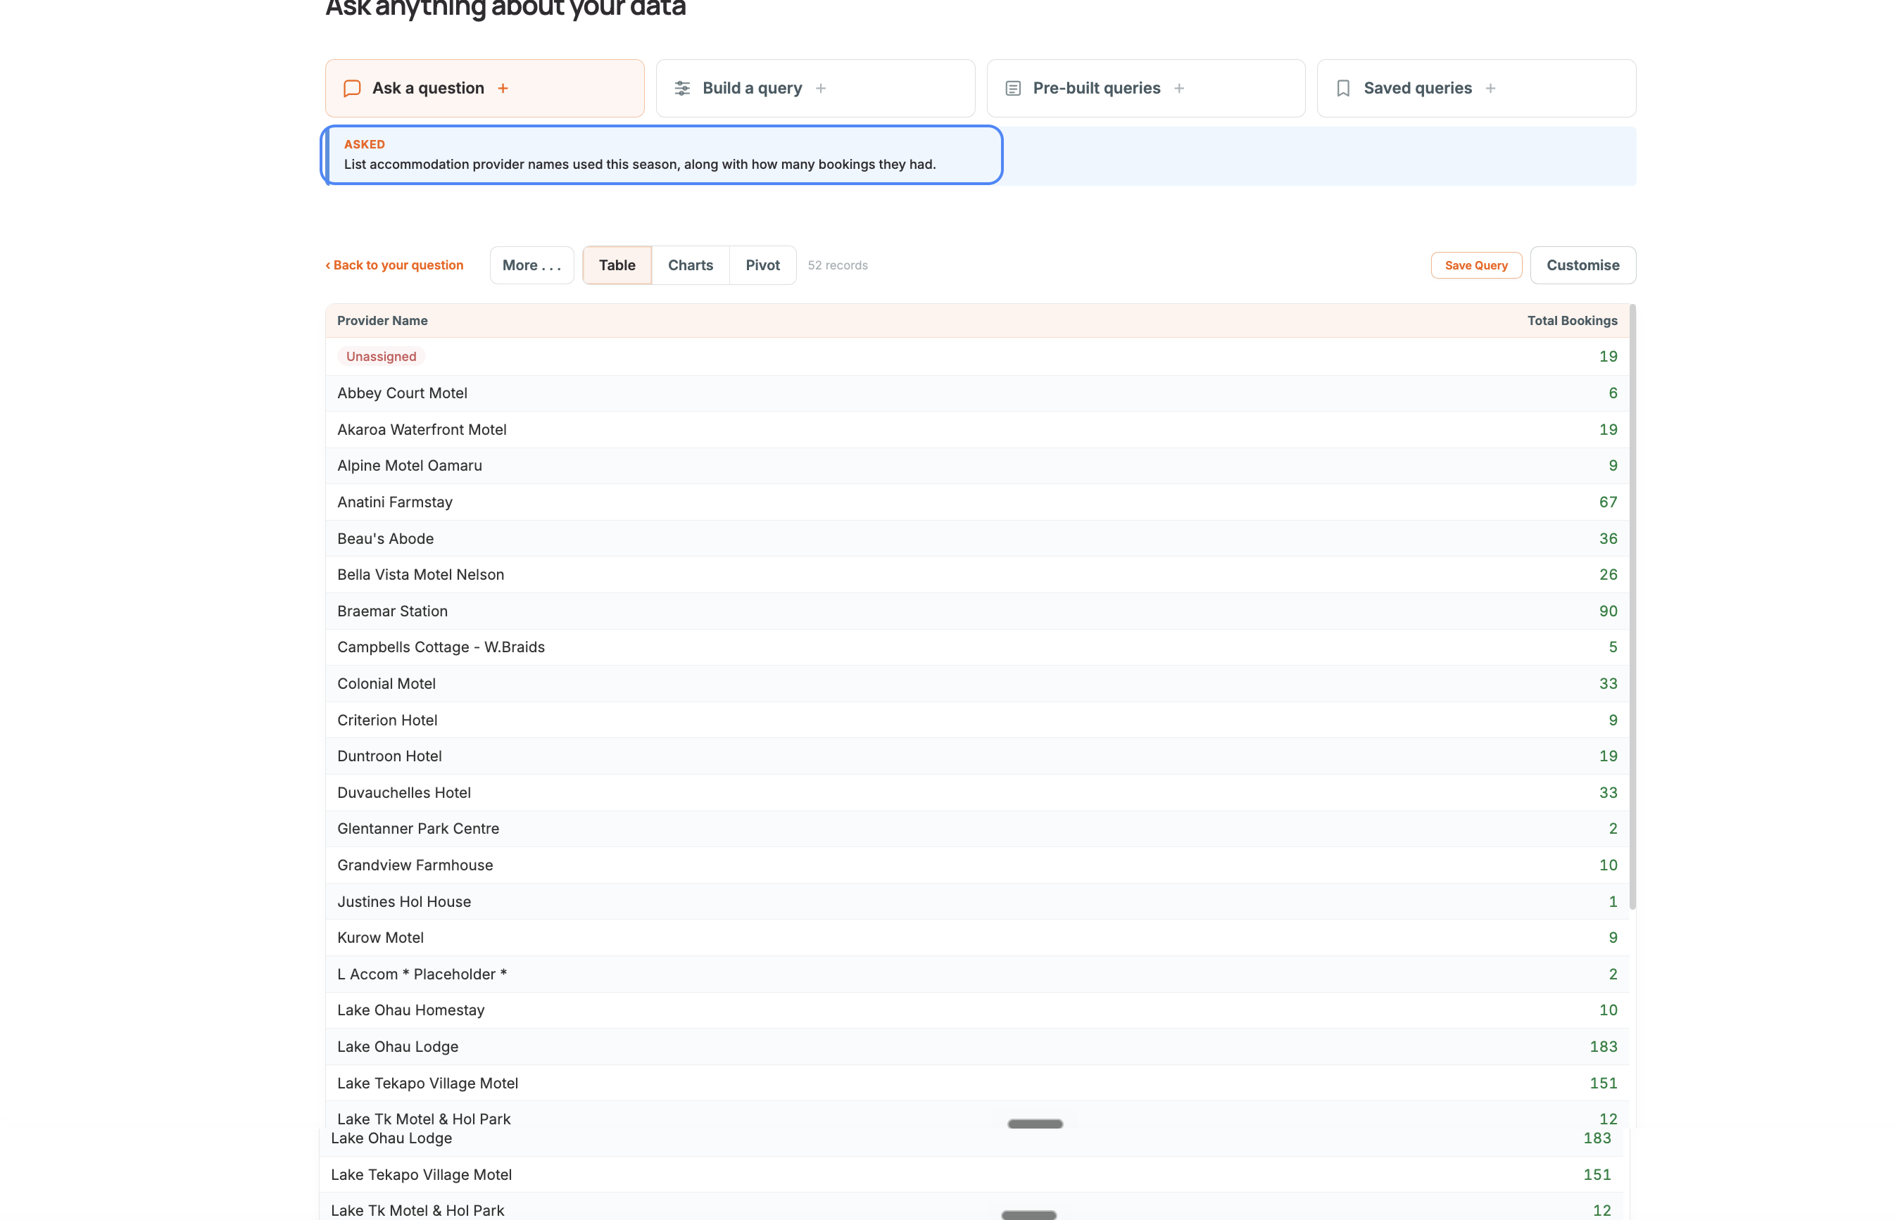Image resolution: width=1895 pixels, height=1220 pixels.
Task: Click the booking count 36 for Beau's Abode
Action: (1607, 539)
